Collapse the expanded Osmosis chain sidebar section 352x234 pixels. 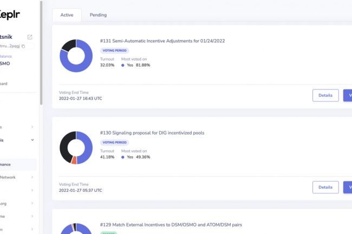32,139
